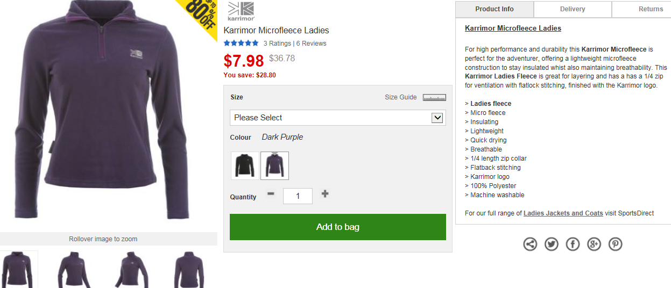Click the generic share icon
Screen dimensions: 671x288
tap(530, 244)
